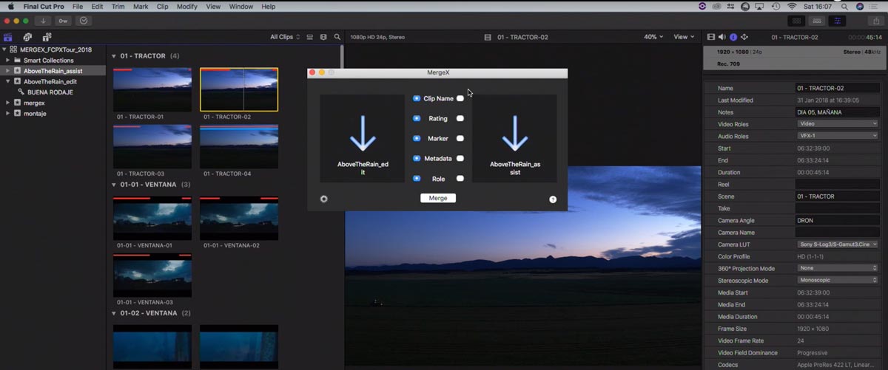Collapse the 01-01 - VENTANA group
Image resolution: width=888 pixels, height=370 pixels.
click(x=114, y=185)
